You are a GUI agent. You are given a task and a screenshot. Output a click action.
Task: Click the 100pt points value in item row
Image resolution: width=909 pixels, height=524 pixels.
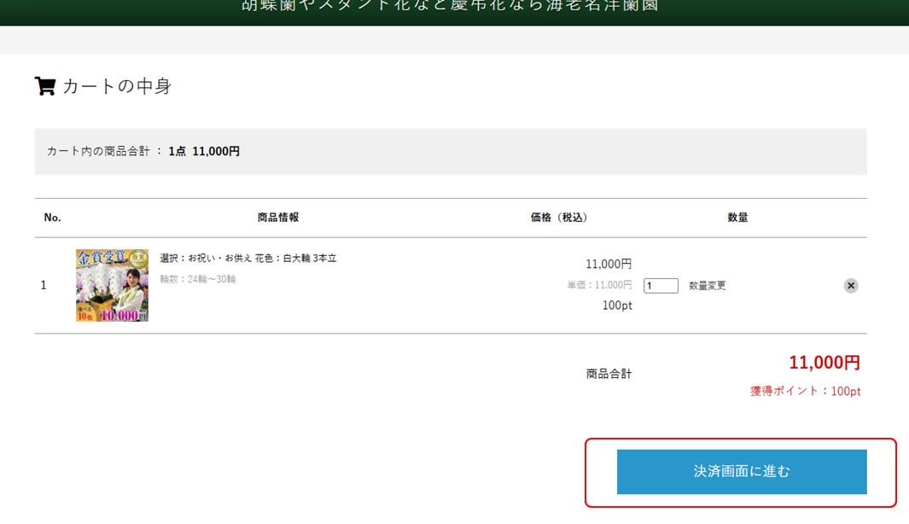617,306
